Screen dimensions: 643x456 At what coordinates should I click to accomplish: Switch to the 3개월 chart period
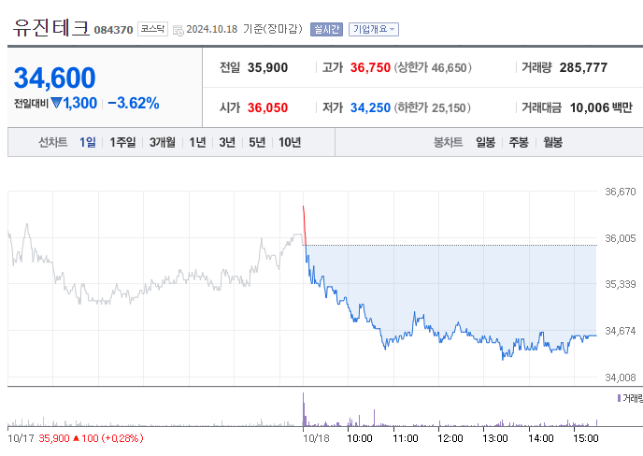163,142
